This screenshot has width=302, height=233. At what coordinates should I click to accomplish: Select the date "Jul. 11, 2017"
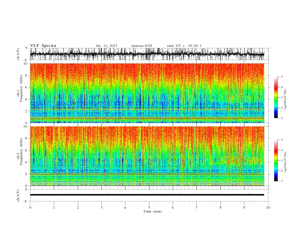point(106,46)
